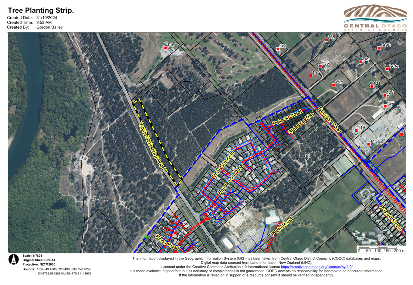Click the LINZ digital map data attribution line
The image size is (413, 285).
point(256,263)
